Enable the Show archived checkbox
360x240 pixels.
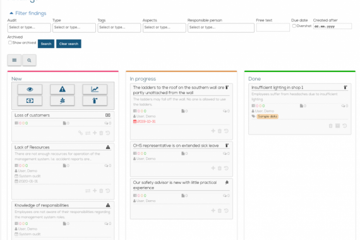[10, 42]
